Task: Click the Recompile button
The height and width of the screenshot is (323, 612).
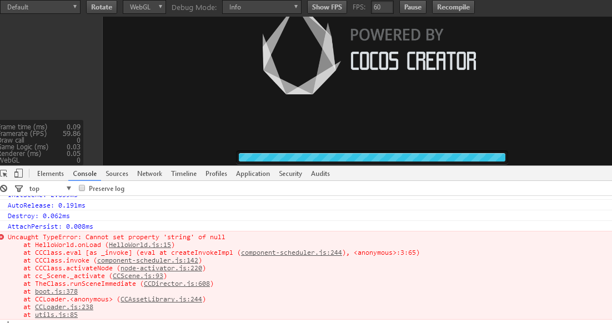Action: 454,7
